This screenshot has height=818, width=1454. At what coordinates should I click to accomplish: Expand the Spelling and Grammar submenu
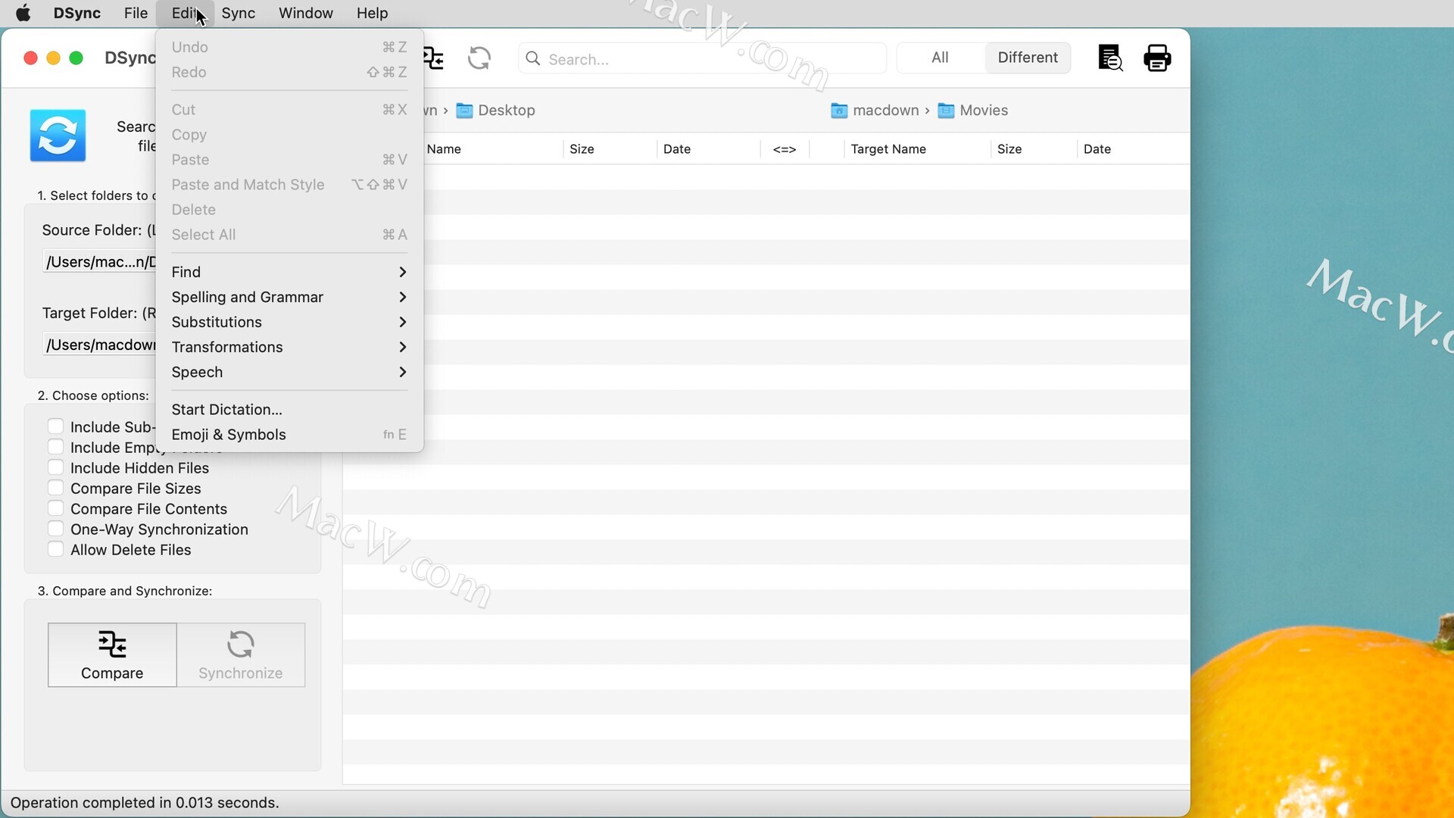click(289, 297)
